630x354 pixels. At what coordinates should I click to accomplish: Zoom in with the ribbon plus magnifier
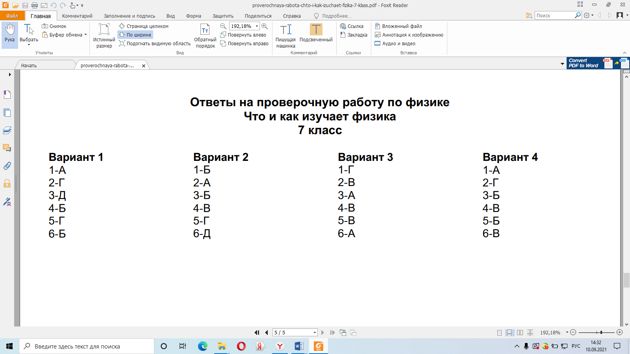pyautogui.click(x=265, y=26)
